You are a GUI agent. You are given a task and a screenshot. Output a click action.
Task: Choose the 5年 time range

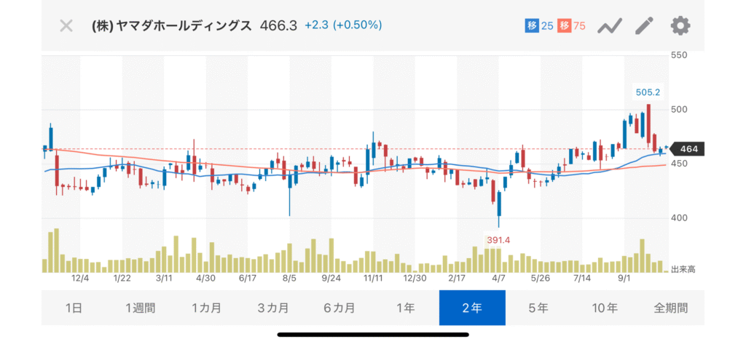(538, 308)
